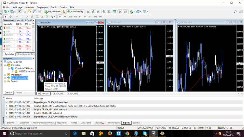
Task: Select Expert Consultant in the Navigator
Action: (20, 78)
